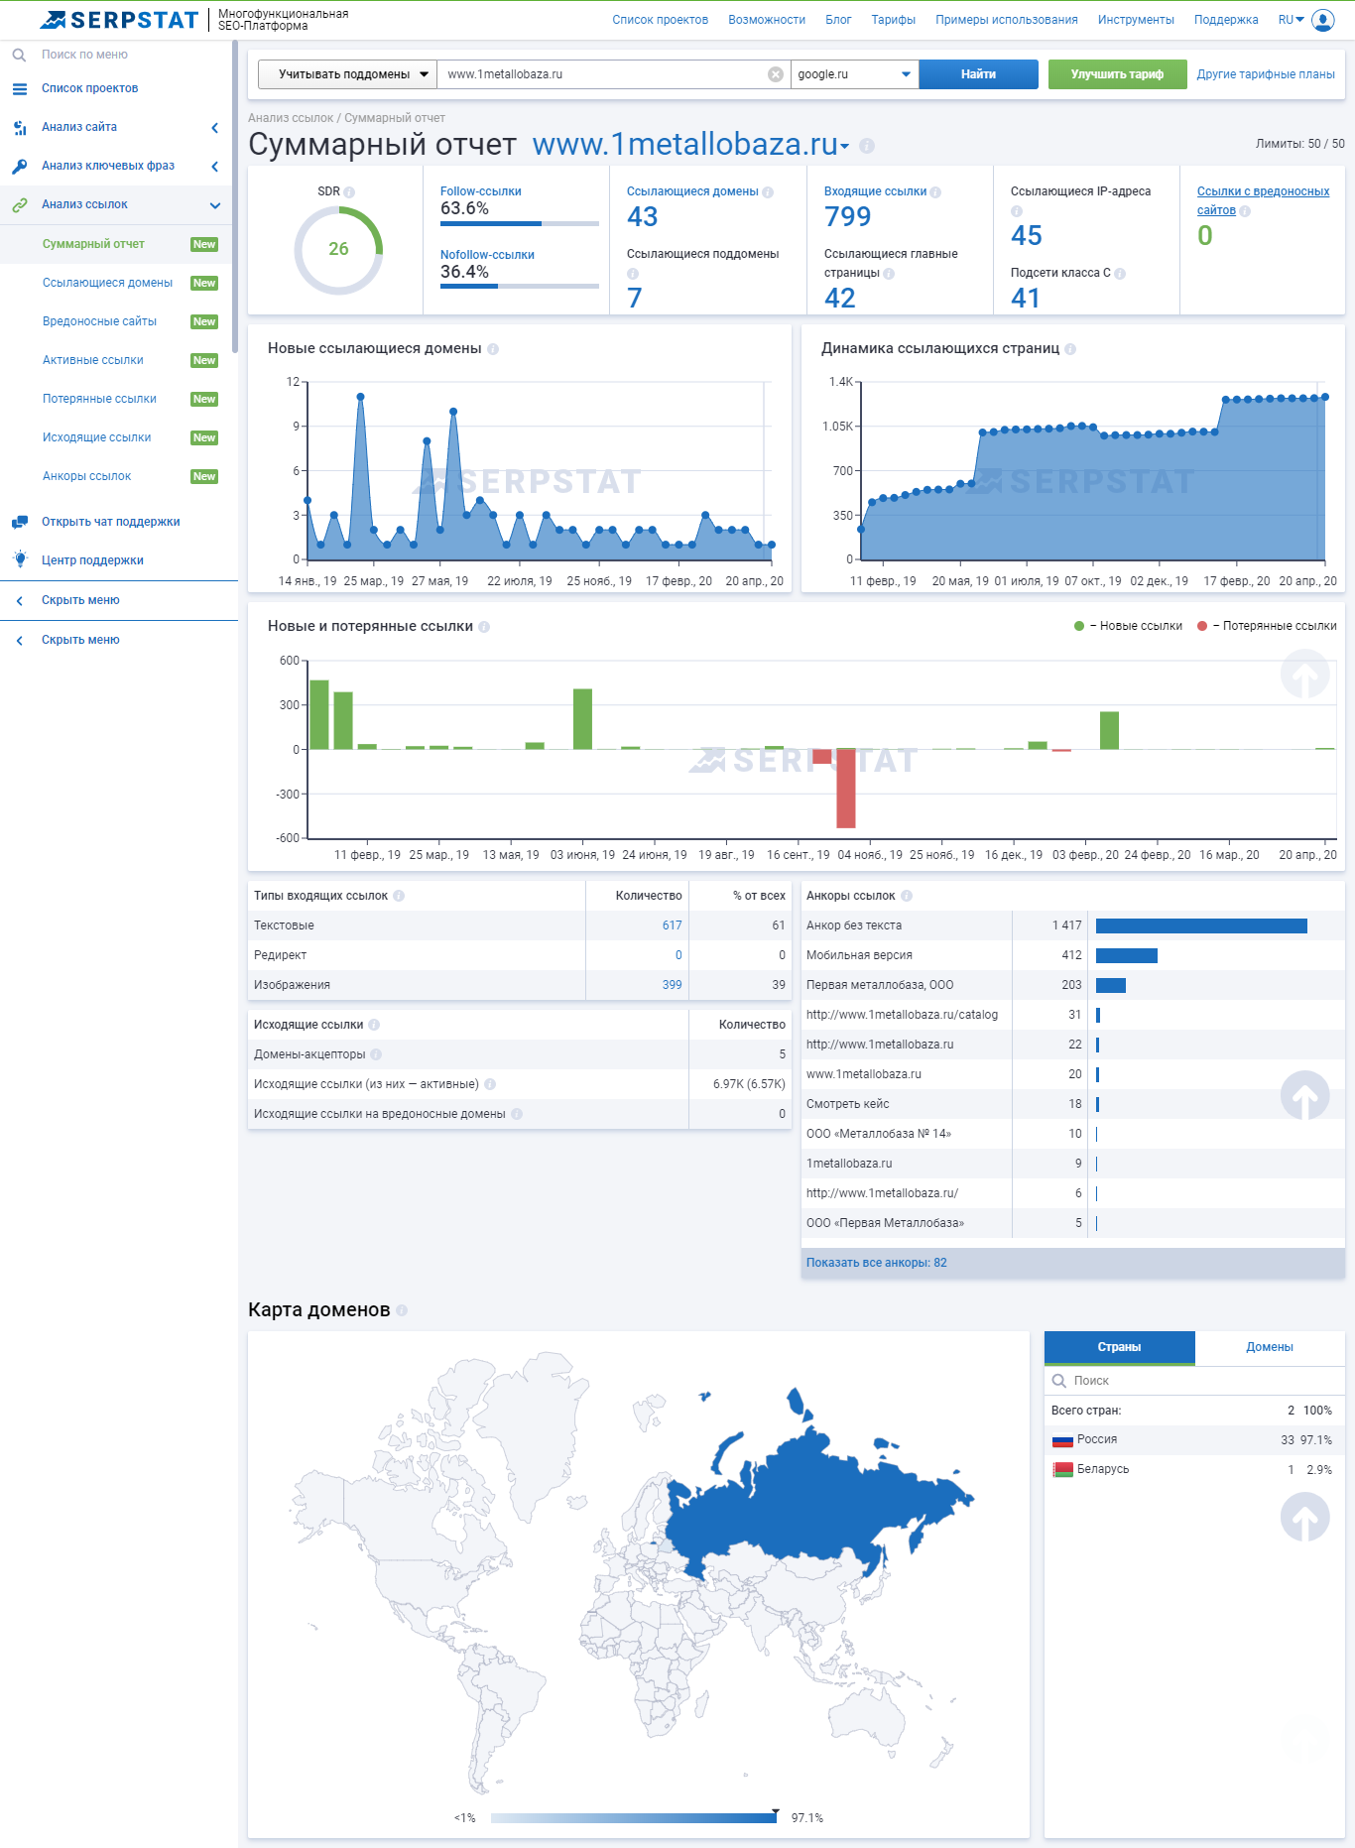Click scroll-to-top arrow near anchors table

pos(1305,1095)
